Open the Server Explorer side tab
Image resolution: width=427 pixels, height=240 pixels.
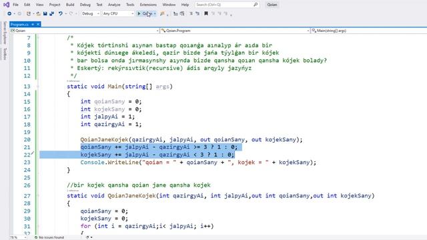point(5,33)
